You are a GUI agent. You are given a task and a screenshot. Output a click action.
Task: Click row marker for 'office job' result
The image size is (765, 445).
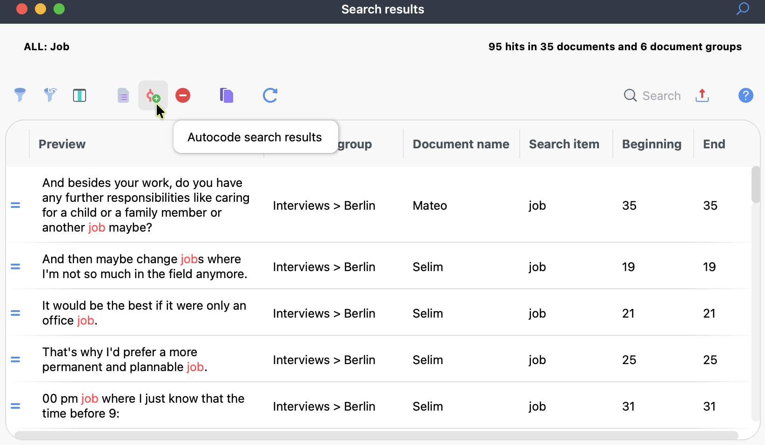pyautogui.click(x=15, y=313)
